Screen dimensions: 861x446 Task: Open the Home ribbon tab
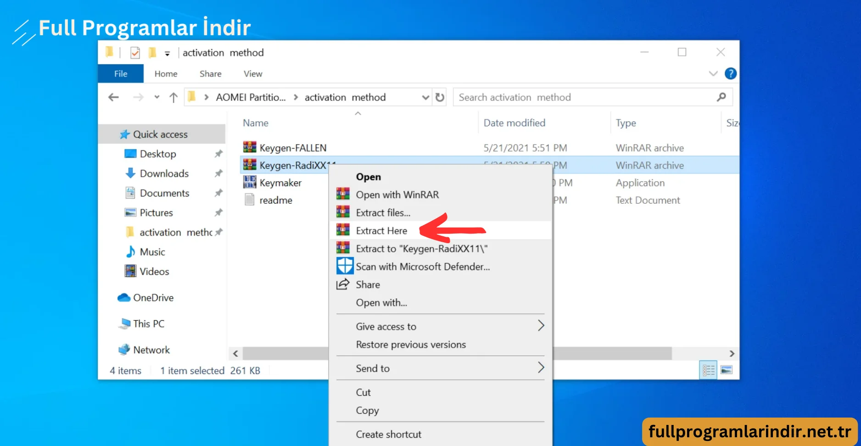click(166, 73)
